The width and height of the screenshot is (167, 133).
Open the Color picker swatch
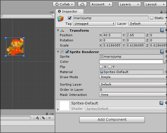click(x=131, y=62)
